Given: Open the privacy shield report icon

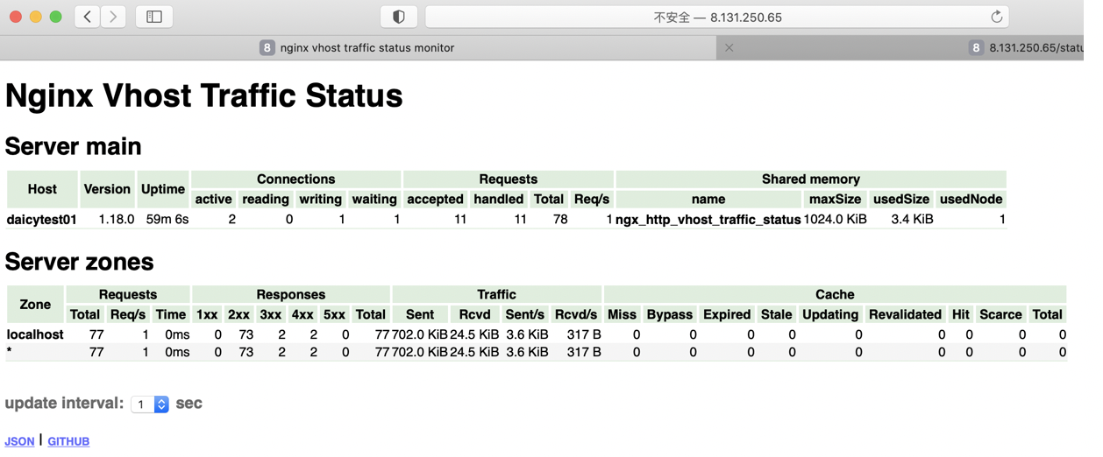Looking at the screenshot, I should point(399,17).
